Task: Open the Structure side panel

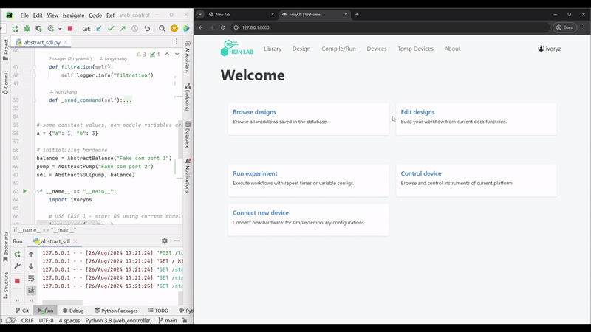Action: pyautogui.click(x=6, y=286)
